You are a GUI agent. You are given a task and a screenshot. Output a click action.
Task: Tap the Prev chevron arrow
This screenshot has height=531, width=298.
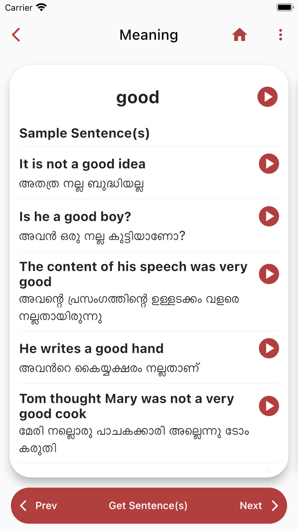[x=23, y=505]
